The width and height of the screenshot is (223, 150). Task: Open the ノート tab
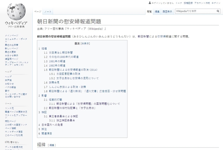click(x=48, y=11)
